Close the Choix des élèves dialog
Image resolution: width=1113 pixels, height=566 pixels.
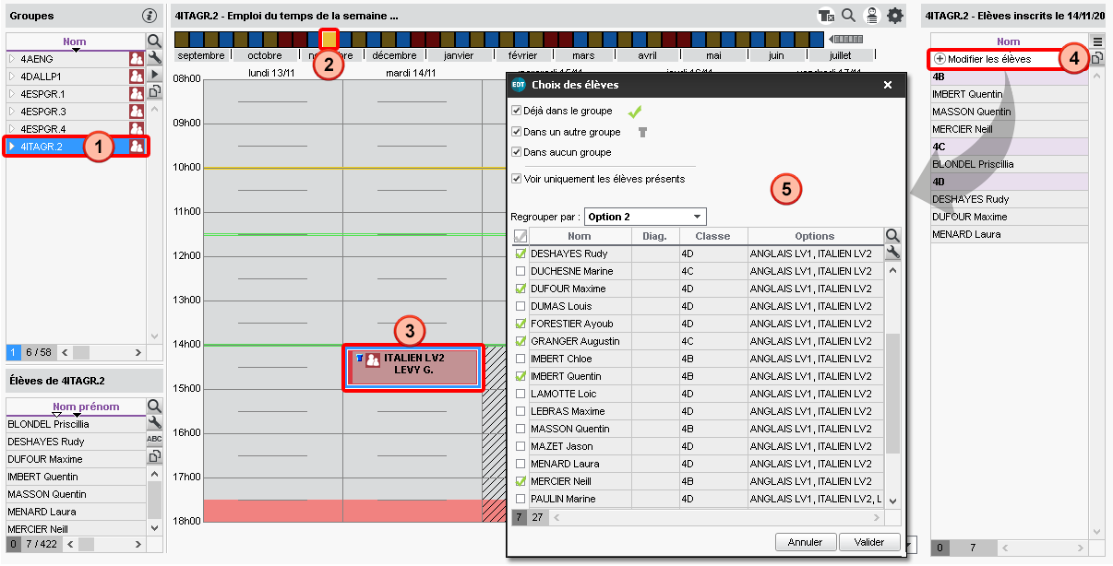click(x=888, y=85)
